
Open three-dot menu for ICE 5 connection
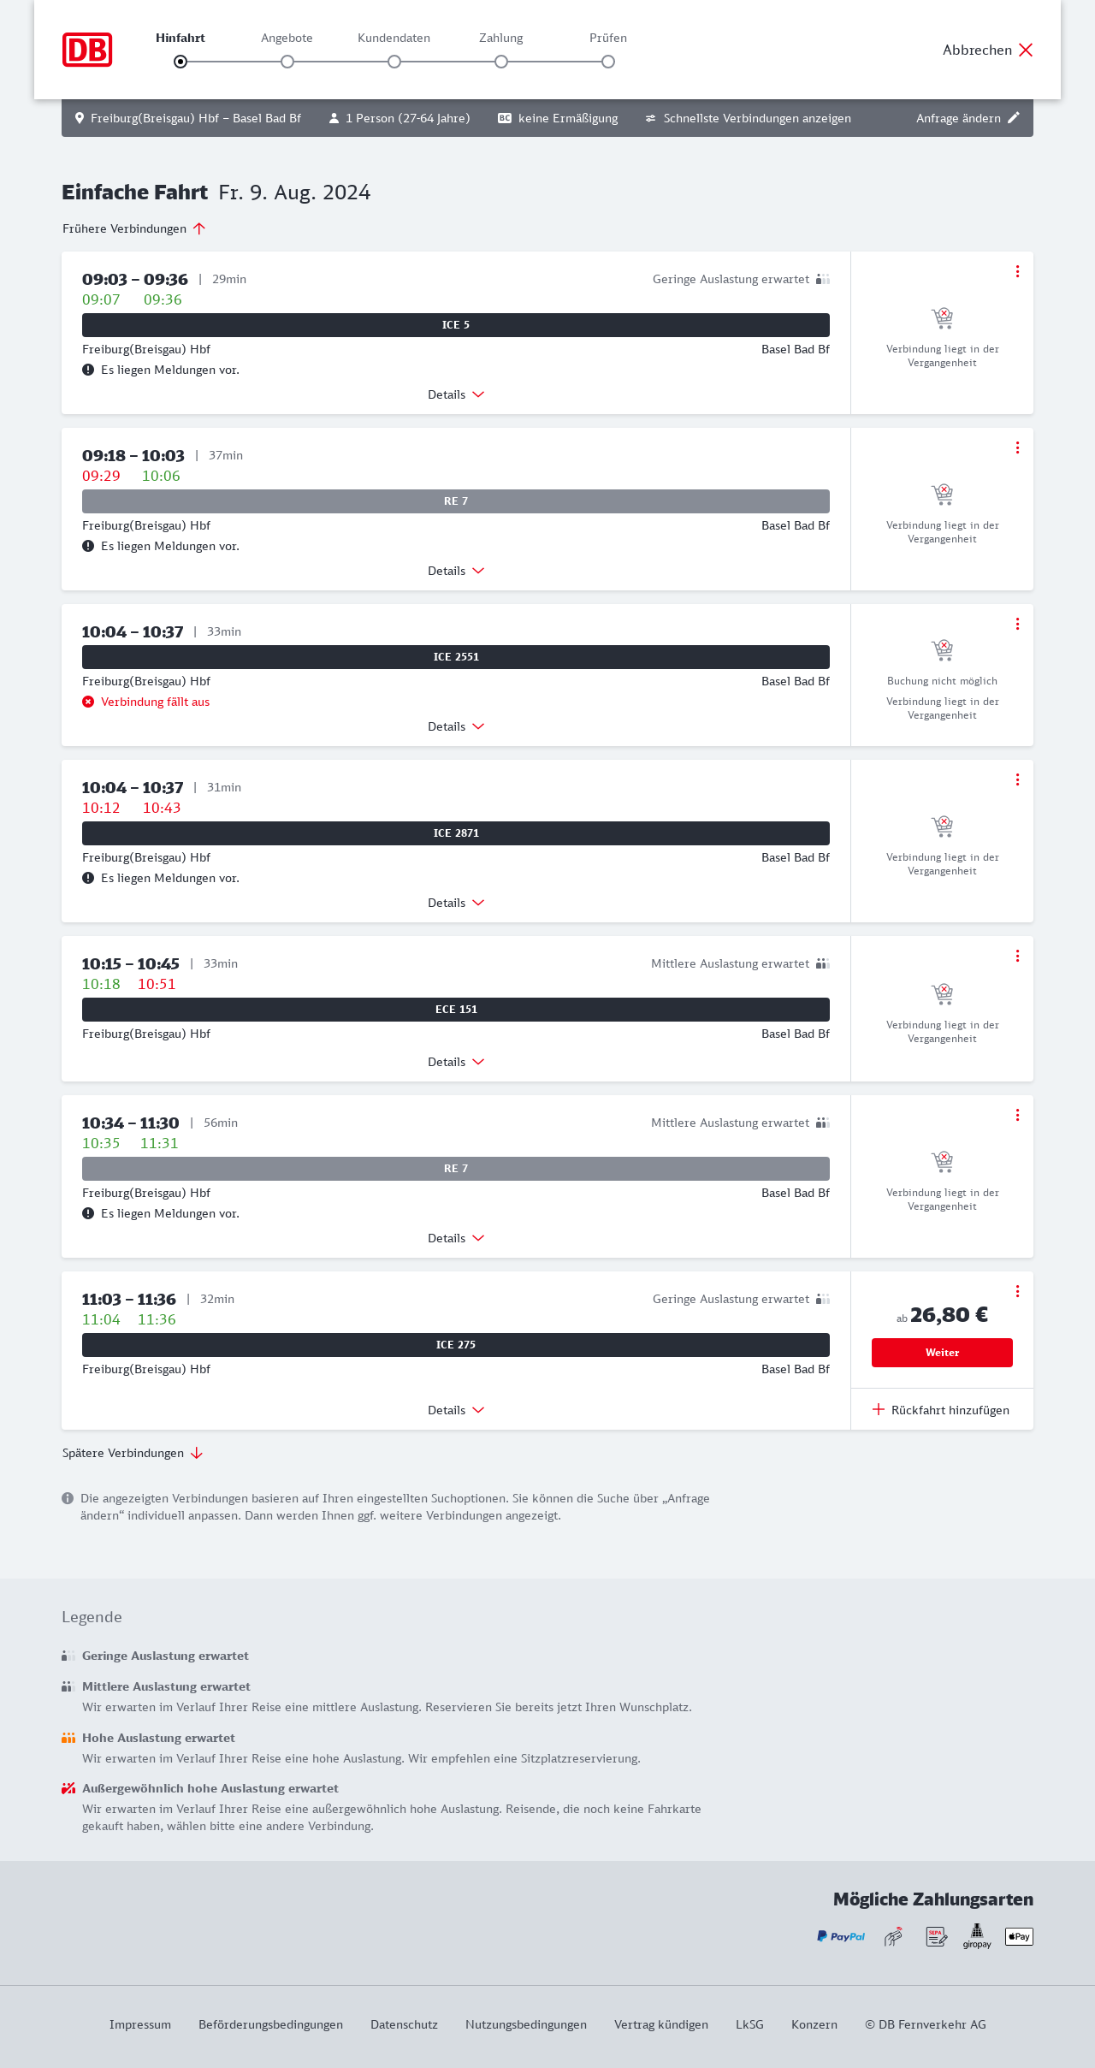click(1017, 271)
